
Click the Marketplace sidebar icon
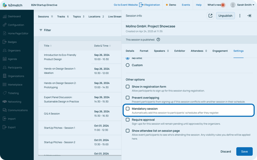(5, 85)
